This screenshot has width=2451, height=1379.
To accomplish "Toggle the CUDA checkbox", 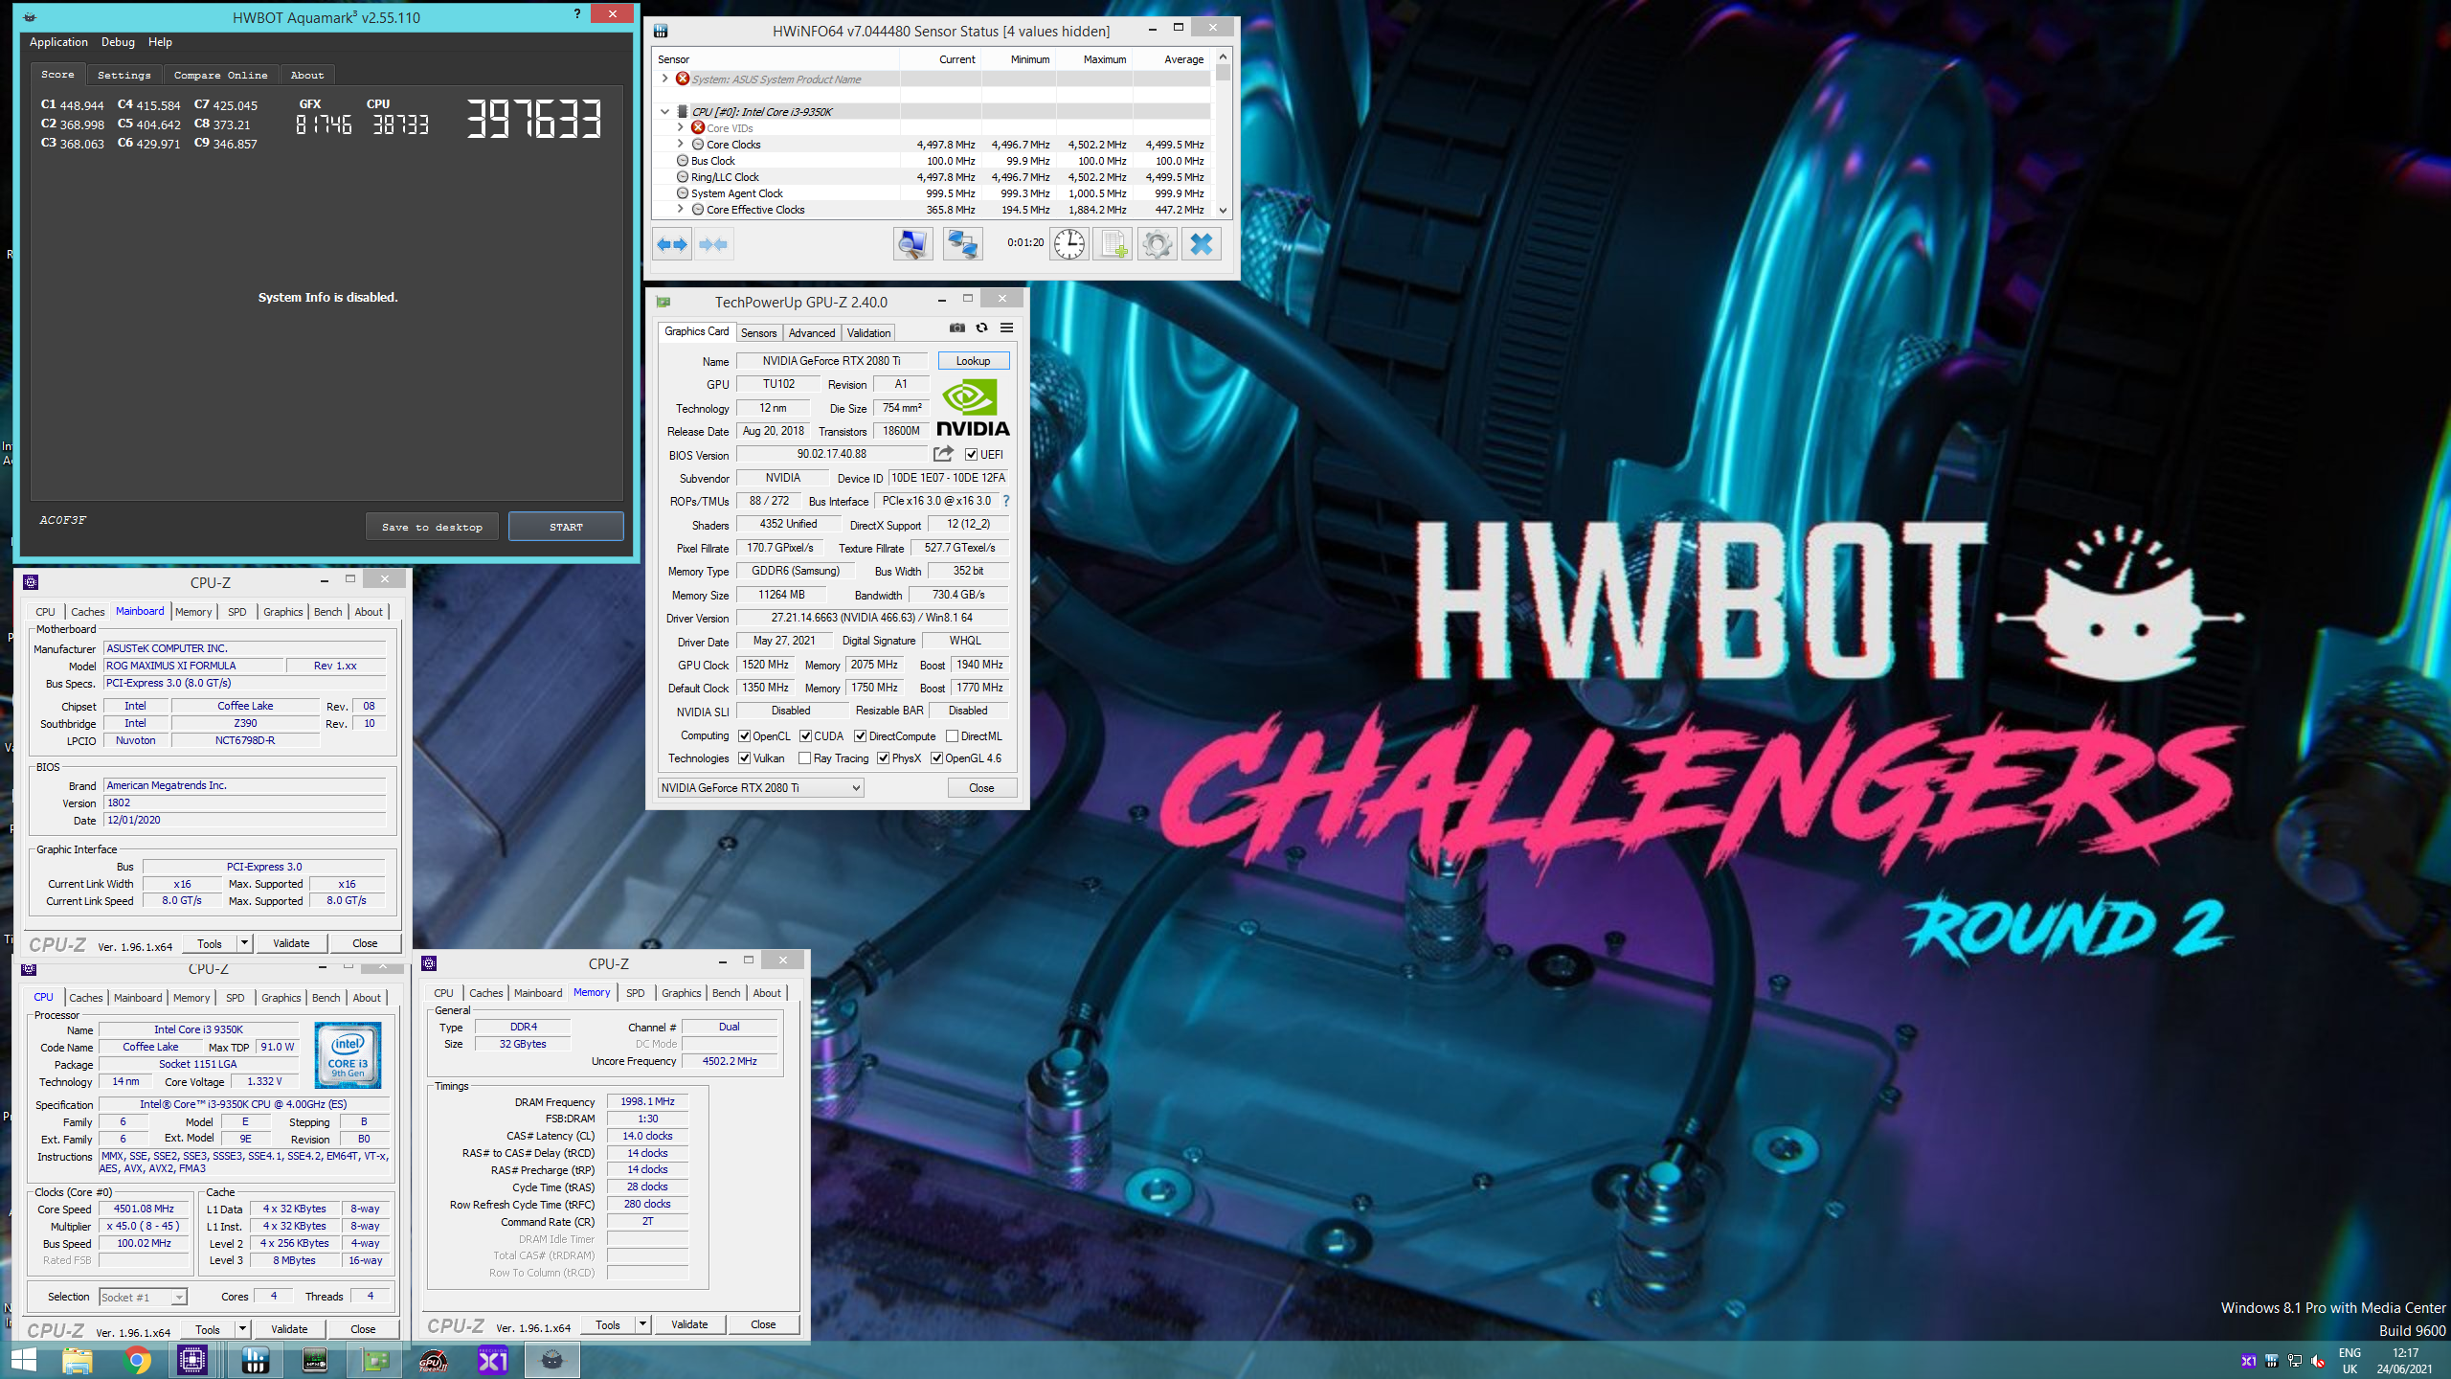I will [x=805, y=736].
